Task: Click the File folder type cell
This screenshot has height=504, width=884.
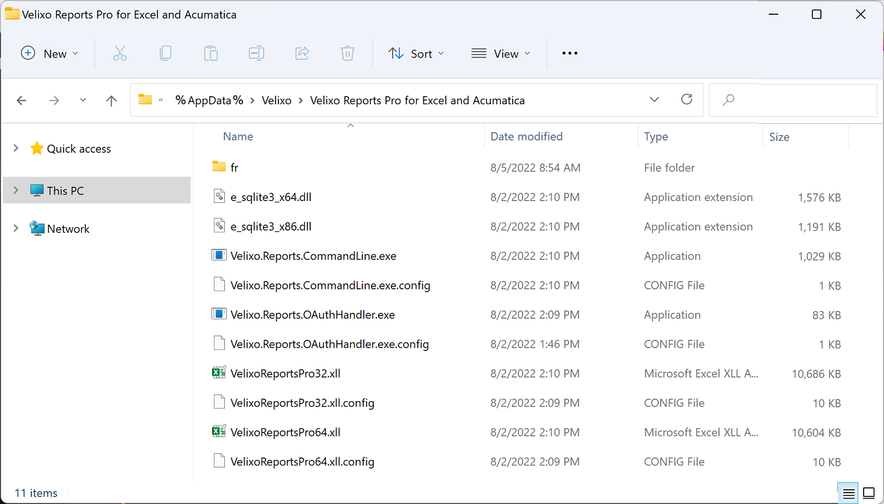Action: (669, 168)
